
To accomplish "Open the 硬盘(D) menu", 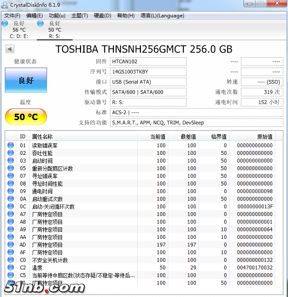I will (x=102, y=16).
